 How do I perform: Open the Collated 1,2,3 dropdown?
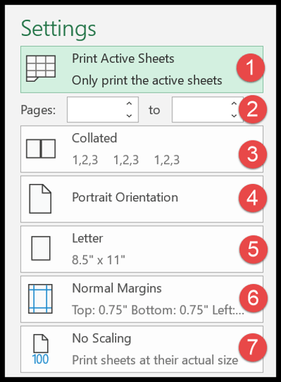pos(142,149)
